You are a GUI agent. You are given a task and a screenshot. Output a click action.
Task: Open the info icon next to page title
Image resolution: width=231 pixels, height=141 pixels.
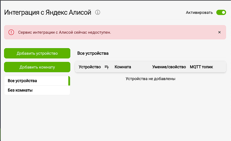97,12
